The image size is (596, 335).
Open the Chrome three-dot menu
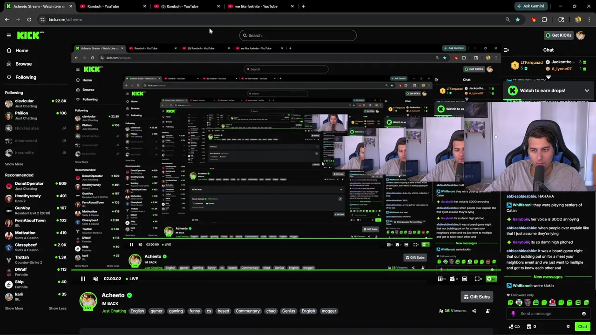[x=589, y=20]
